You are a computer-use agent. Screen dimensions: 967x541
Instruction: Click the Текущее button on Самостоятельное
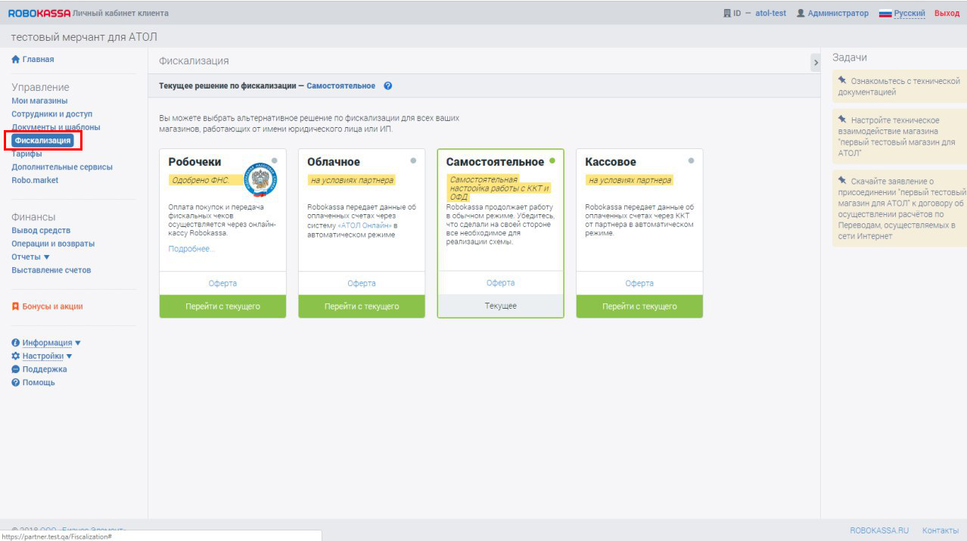pos(501,306)
